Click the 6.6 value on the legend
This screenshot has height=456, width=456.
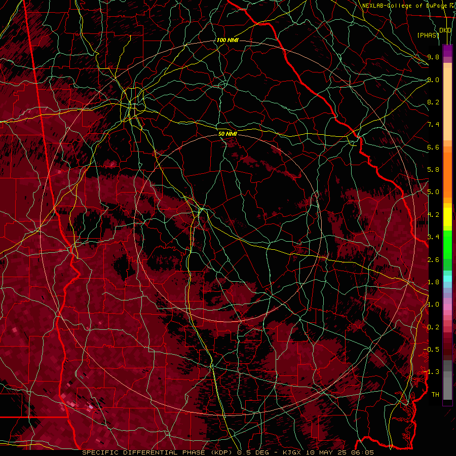(433, 147)
